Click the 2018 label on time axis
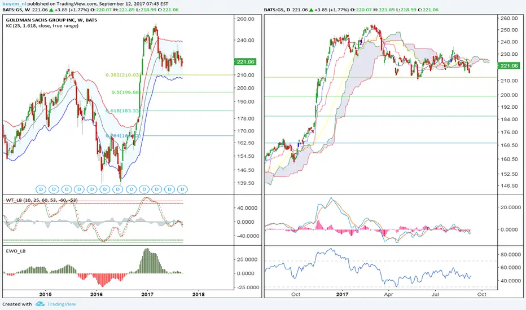The image size is (526, 310). 198,294
